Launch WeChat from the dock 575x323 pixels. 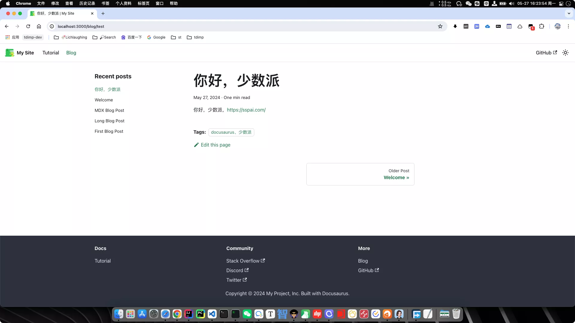click(x=247, y=314)
